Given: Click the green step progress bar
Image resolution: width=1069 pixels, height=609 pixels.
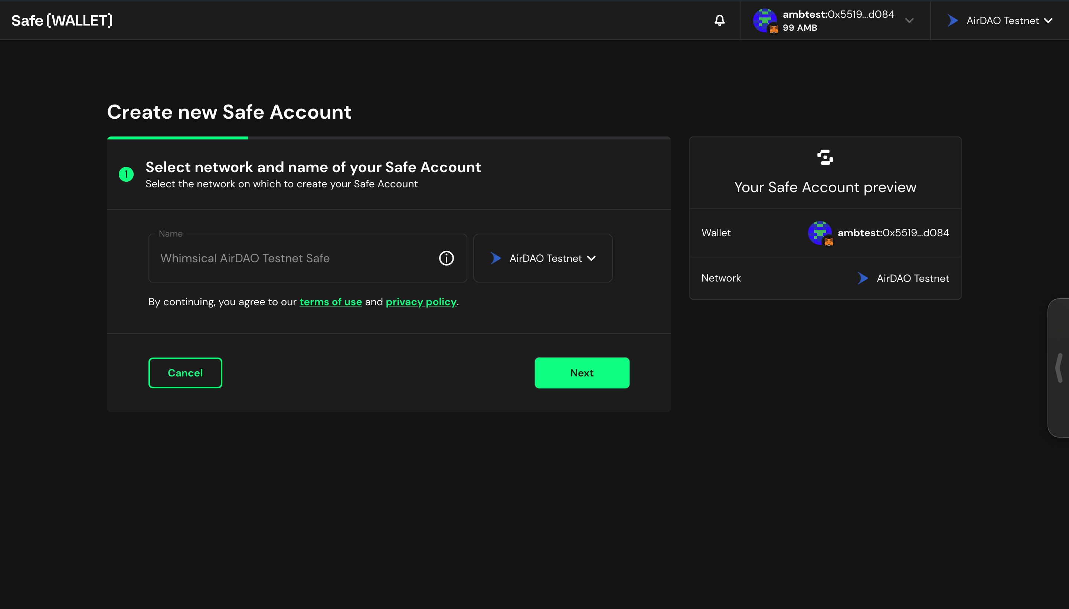Looking at the screenshot, I should 177,138.
